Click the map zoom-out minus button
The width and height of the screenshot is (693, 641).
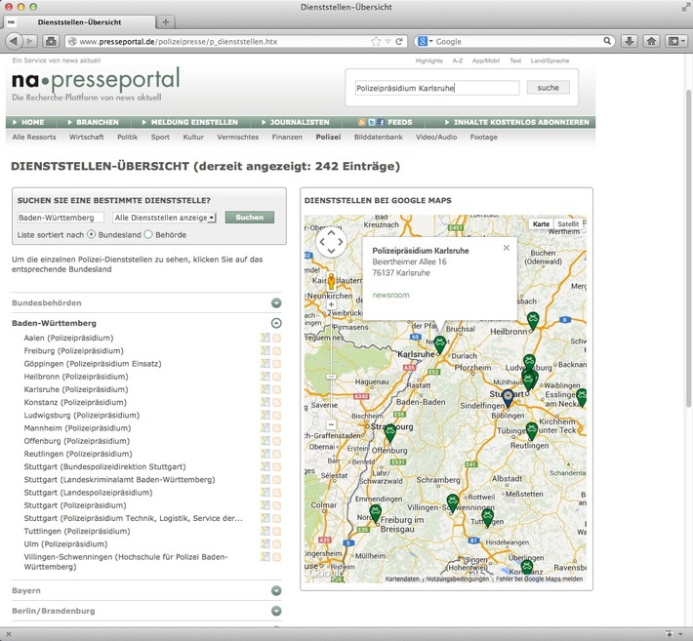point(332,424)
